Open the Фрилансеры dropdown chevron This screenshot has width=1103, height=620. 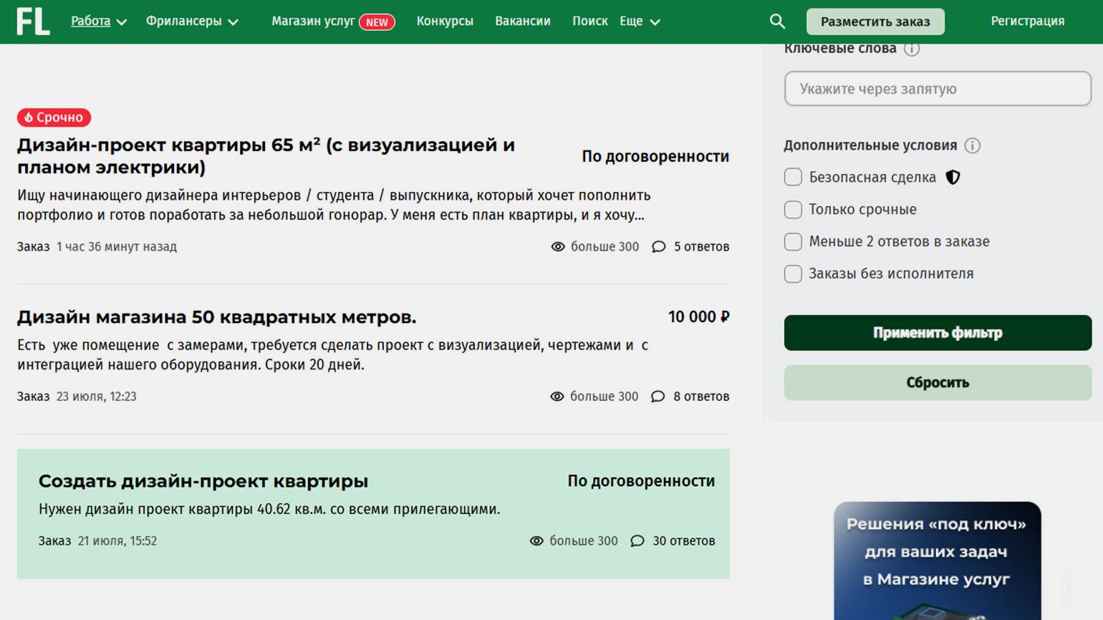point(233,22)
